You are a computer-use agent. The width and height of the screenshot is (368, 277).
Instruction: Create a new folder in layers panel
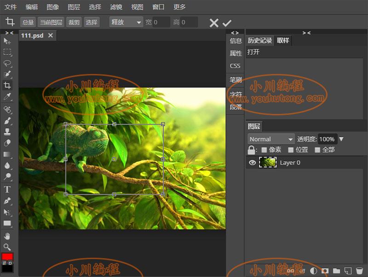coord(336,271)
